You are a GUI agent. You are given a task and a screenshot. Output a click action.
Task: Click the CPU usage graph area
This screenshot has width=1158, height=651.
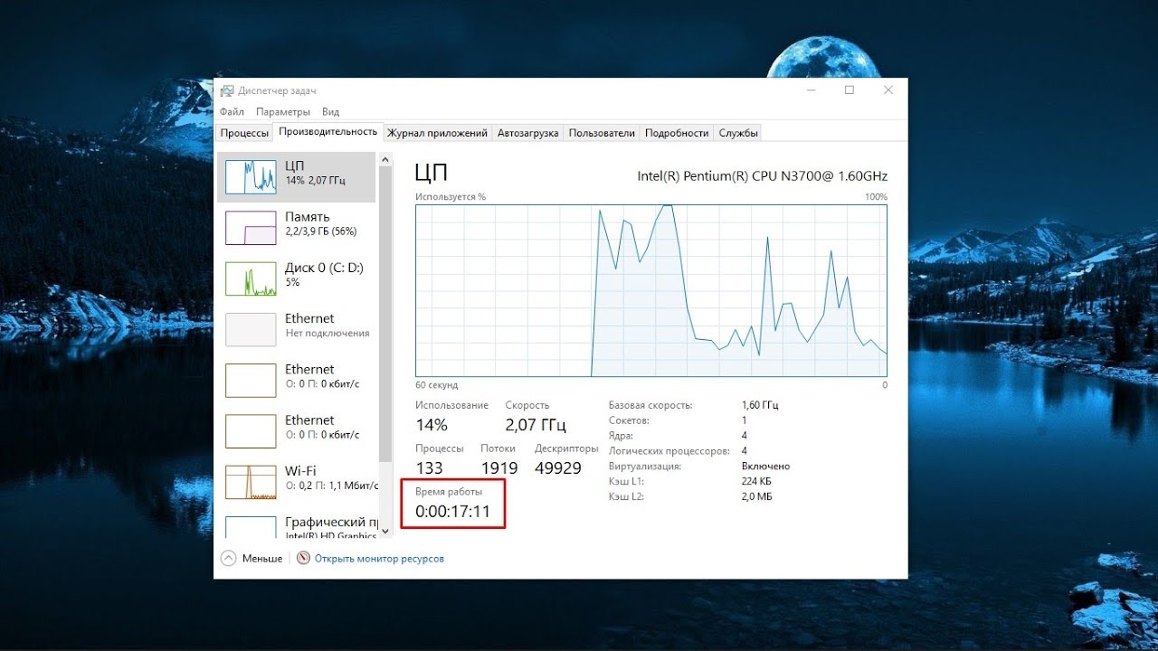(651, 290)
